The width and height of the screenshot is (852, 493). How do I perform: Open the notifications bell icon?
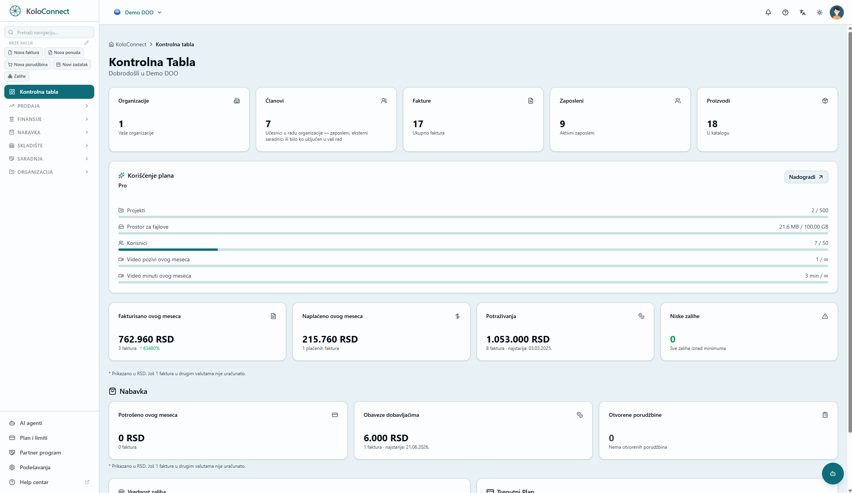[768, 12]
